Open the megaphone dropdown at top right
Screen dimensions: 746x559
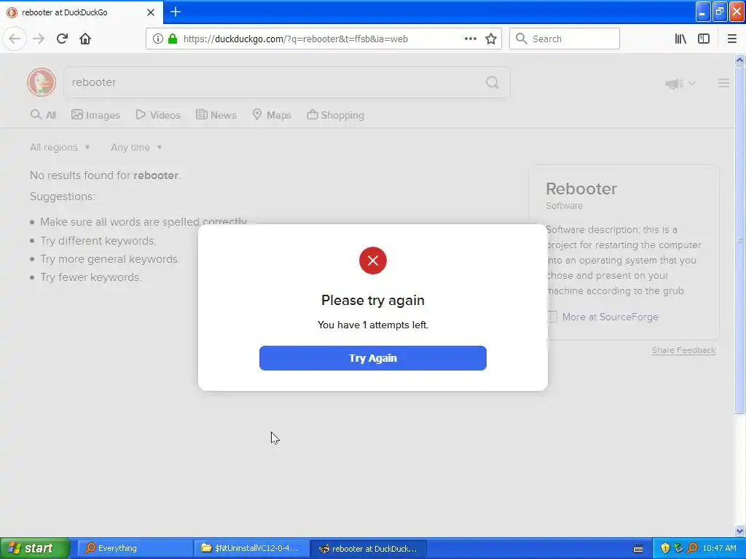(x=680, y=84)
